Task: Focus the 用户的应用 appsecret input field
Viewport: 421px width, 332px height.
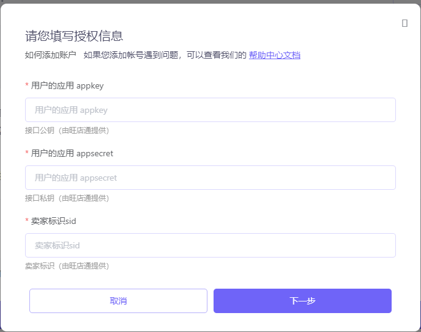Action: point(210,178)
